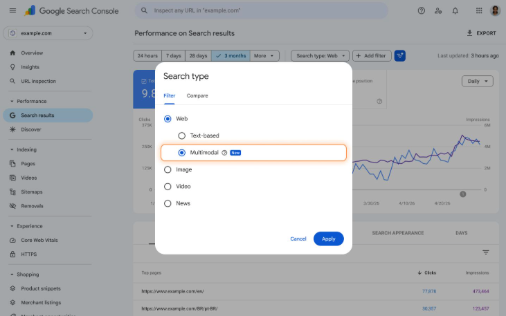506x316 pixels.
Task: Open the example.com property selector dropdown
Action: [48, 33]
